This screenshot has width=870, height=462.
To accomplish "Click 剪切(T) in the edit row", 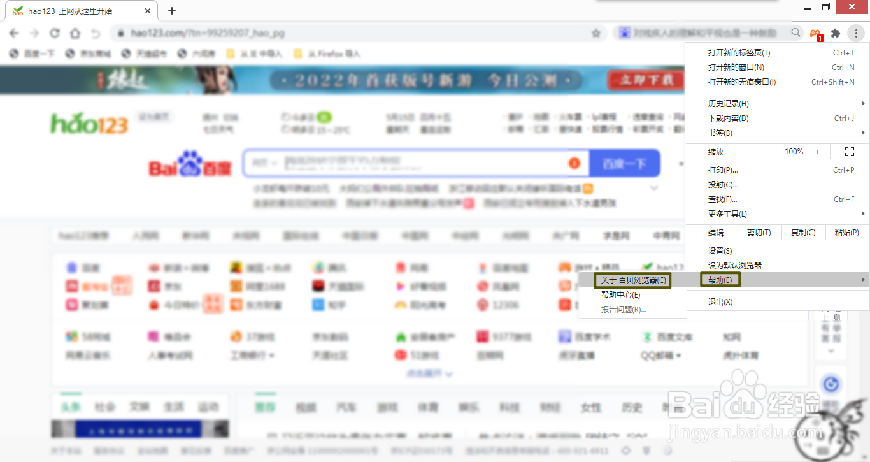I will (x=759, y=233).
